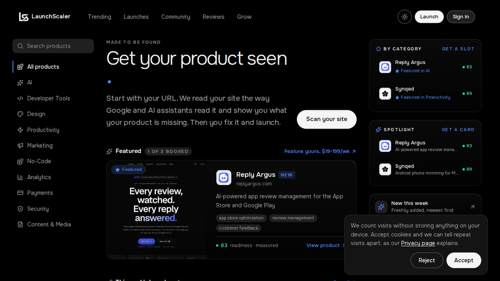The height and width of the screenshot is (281, 500).
Task: Click the Sign In button
Action: click(461, 17)
